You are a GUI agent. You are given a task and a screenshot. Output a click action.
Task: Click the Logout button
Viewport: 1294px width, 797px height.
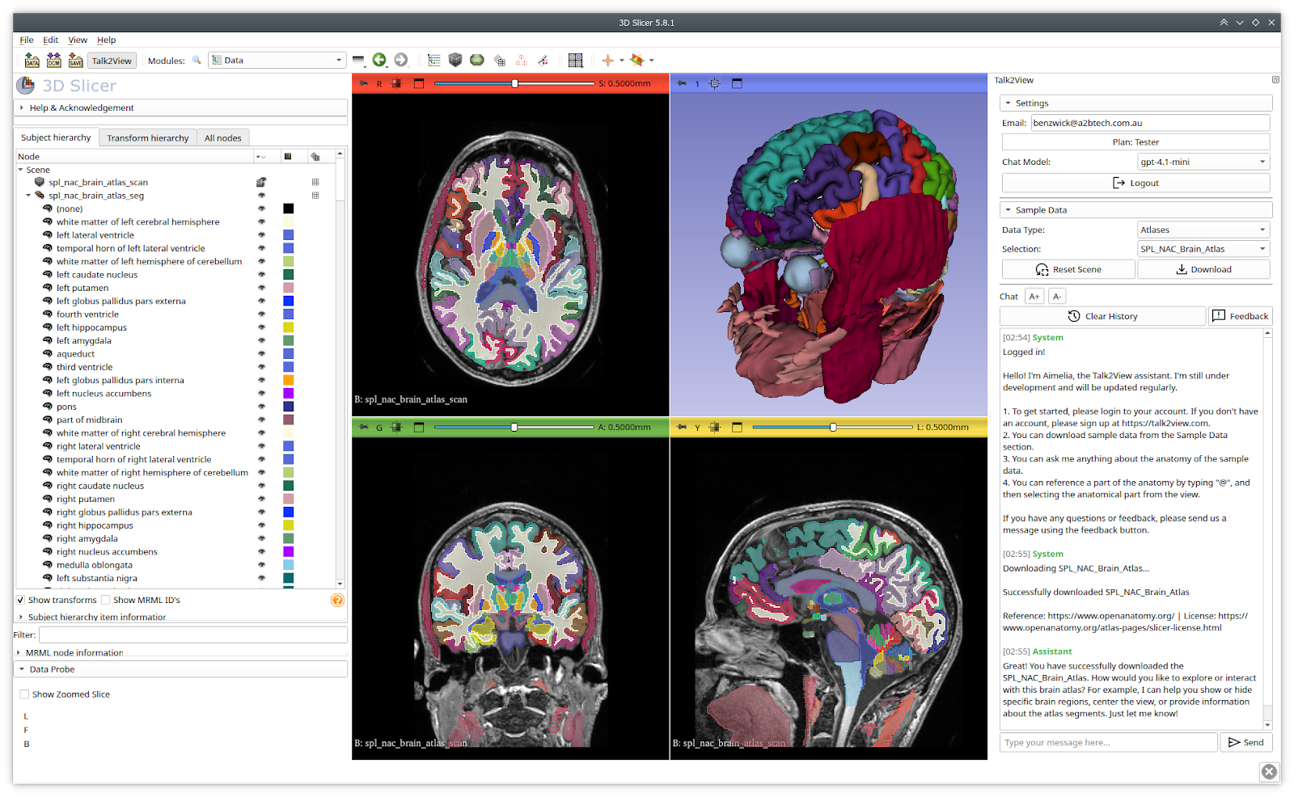click(x=1135, y=183)
